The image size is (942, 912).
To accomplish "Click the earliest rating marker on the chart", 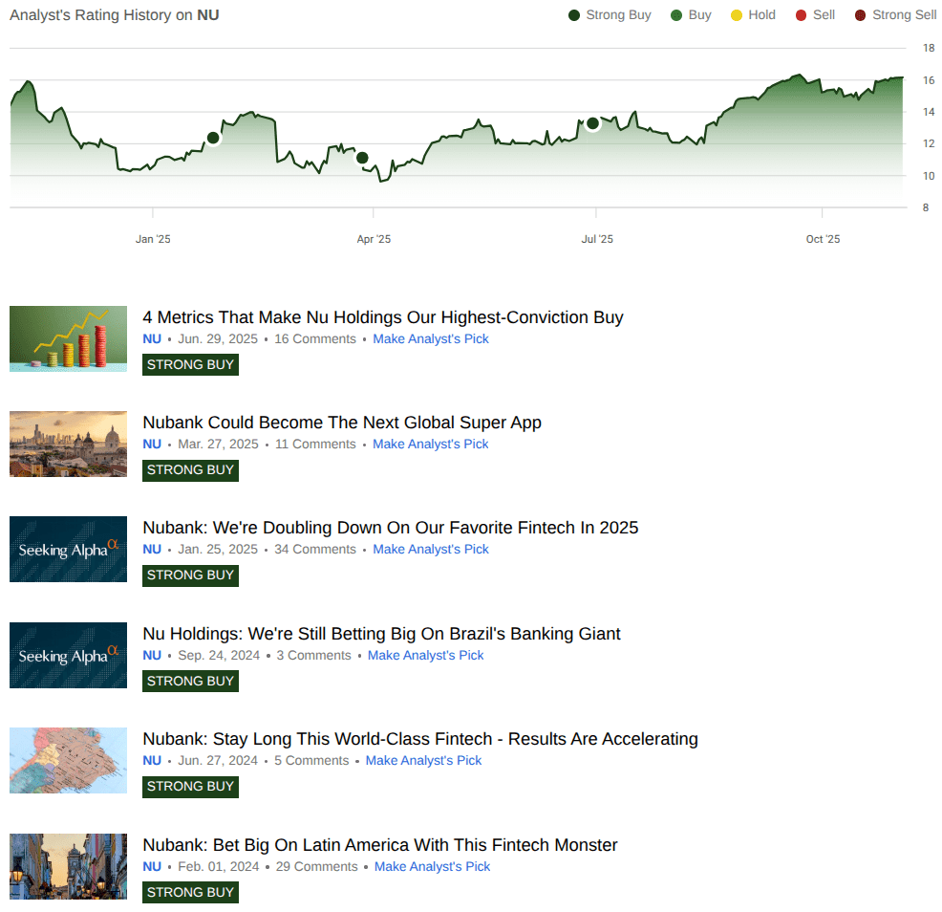I will click(x=212, y=138).
